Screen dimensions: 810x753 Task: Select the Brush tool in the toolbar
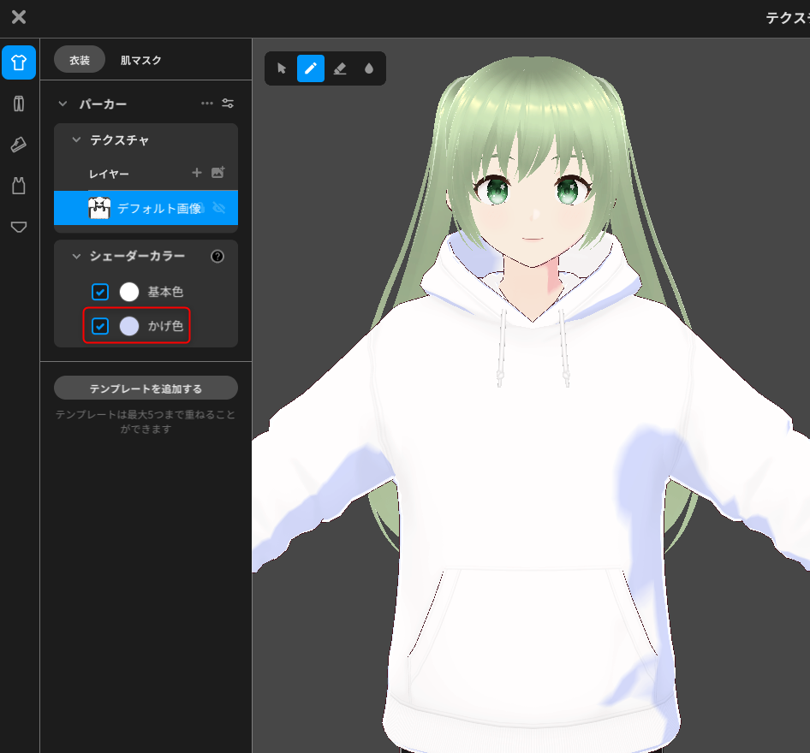coord(311,68)
